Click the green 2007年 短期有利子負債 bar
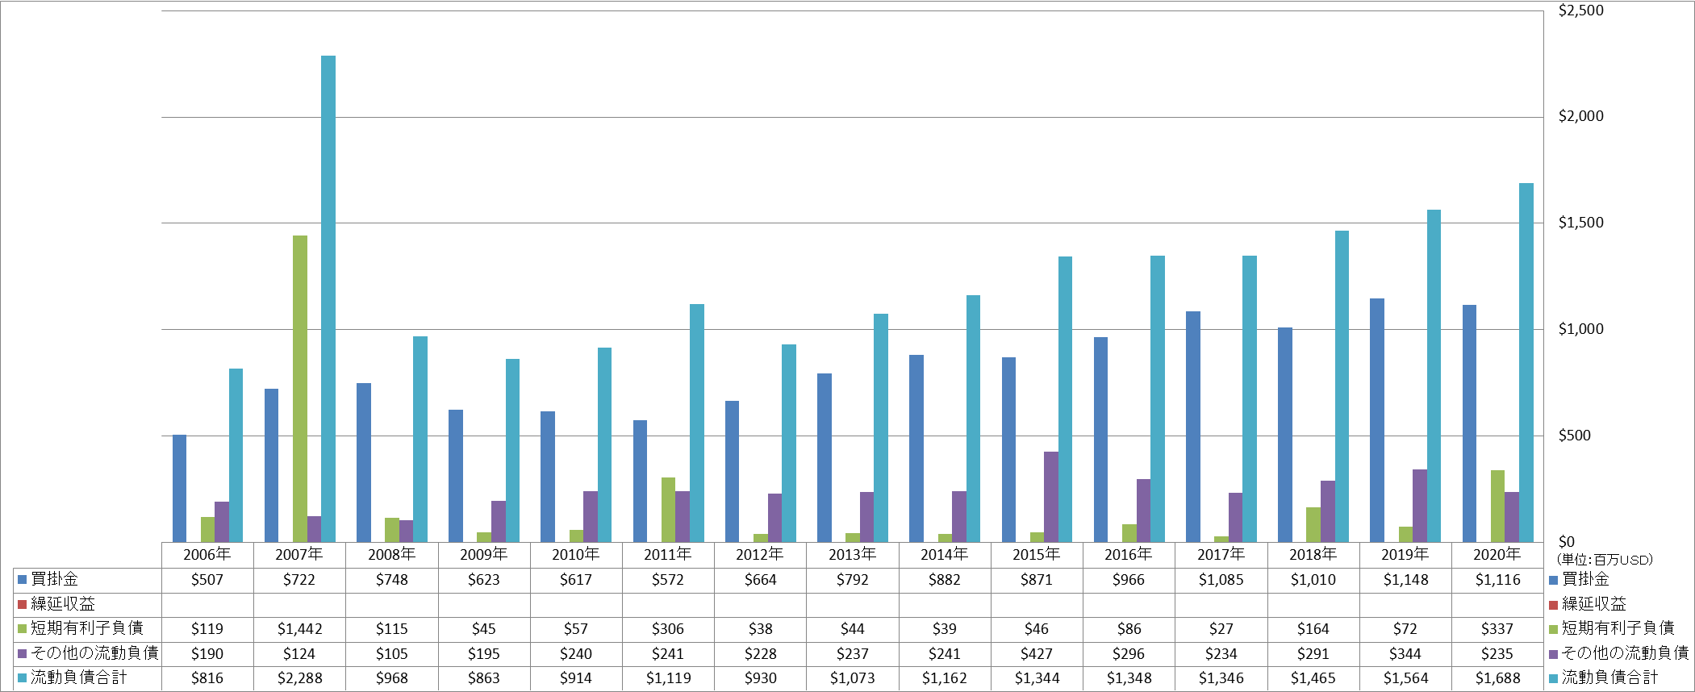Image resolution: width=1695 pixels, height=692 pixels. pyautogui.click(x=300, y=389)
